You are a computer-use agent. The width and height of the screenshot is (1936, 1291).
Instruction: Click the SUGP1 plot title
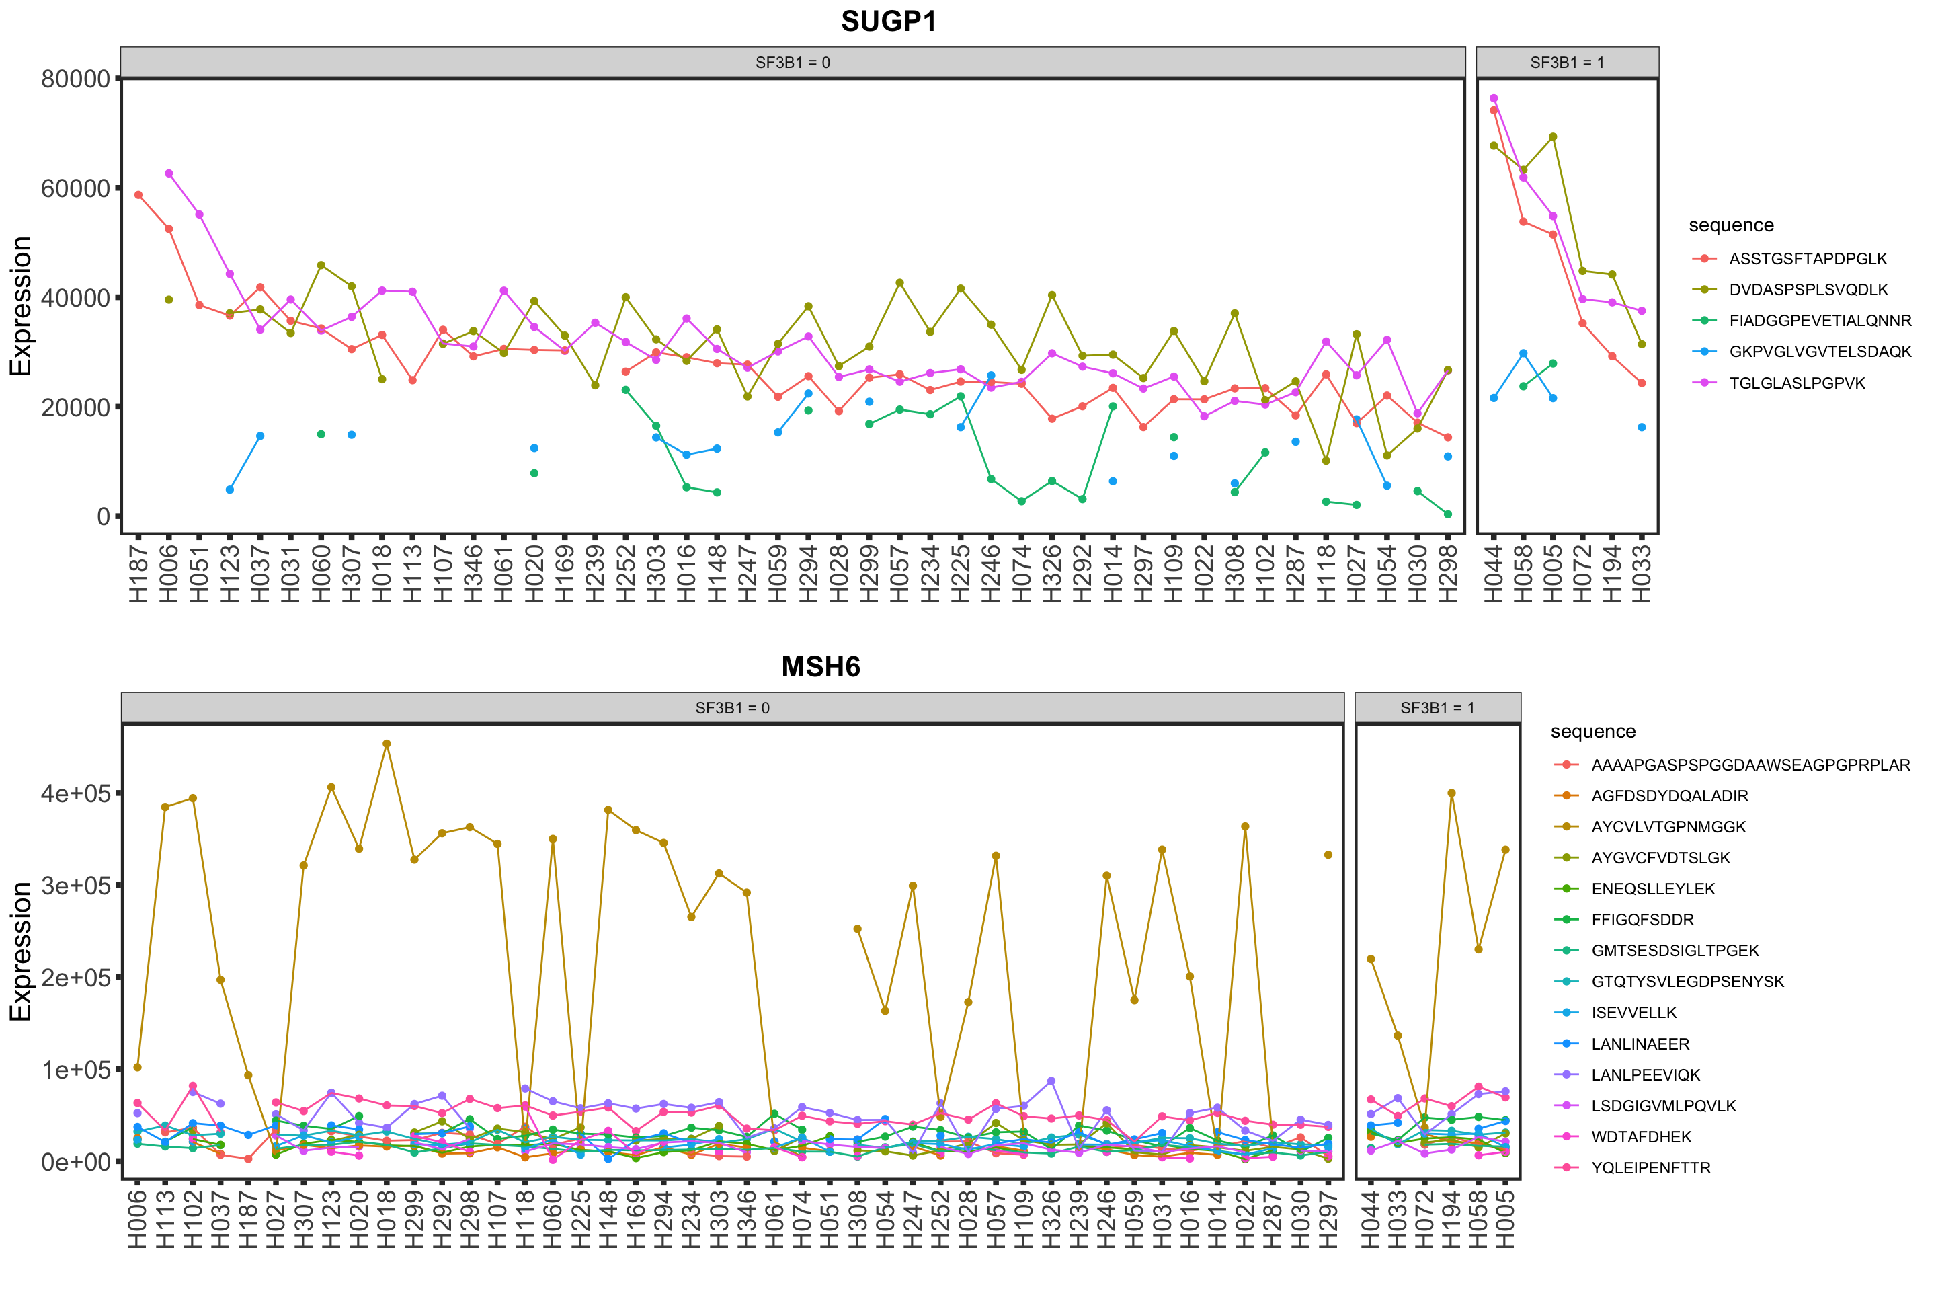(889, 22)
